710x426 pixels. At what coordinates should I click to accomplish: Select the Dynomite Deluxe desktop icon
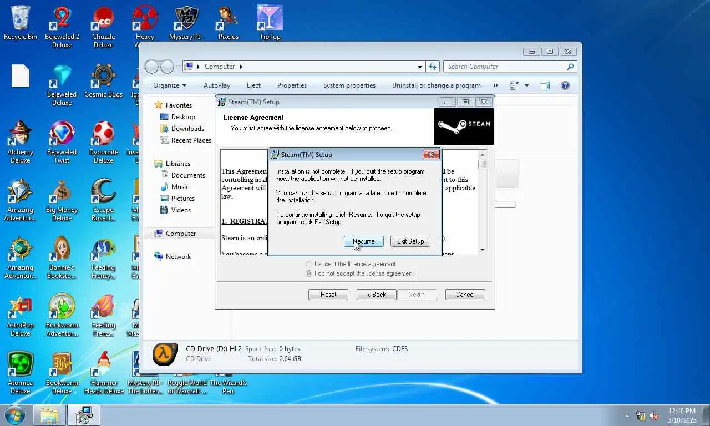103,143
